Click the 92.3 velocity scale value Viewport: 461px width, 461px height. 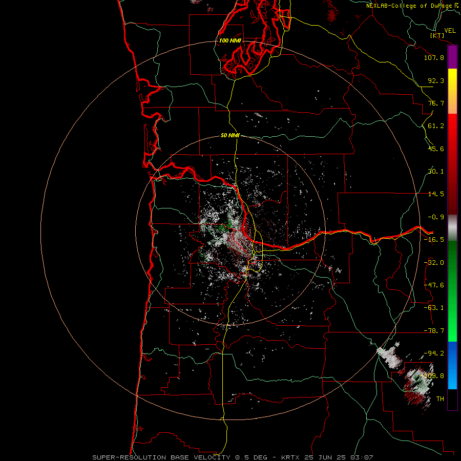pos(436,80)
